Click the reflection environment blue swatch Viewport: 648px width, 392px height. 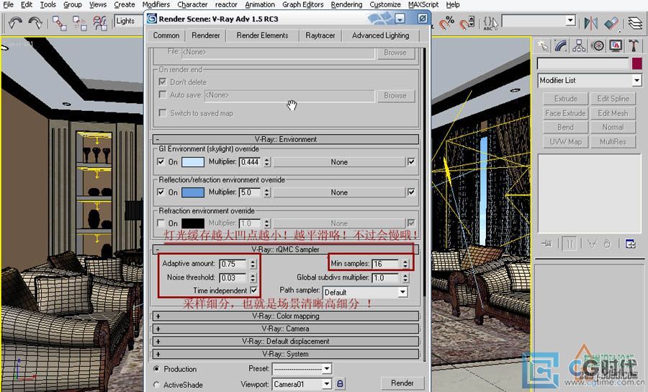[193, 192]
